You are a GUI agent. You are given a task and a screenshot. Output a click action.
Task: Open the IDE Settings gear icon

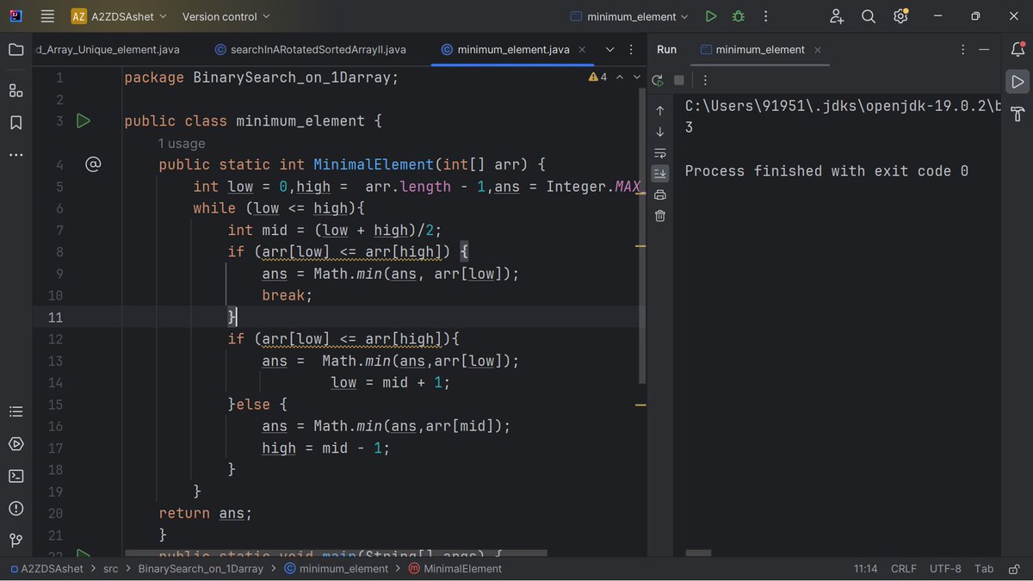(900, 15)
